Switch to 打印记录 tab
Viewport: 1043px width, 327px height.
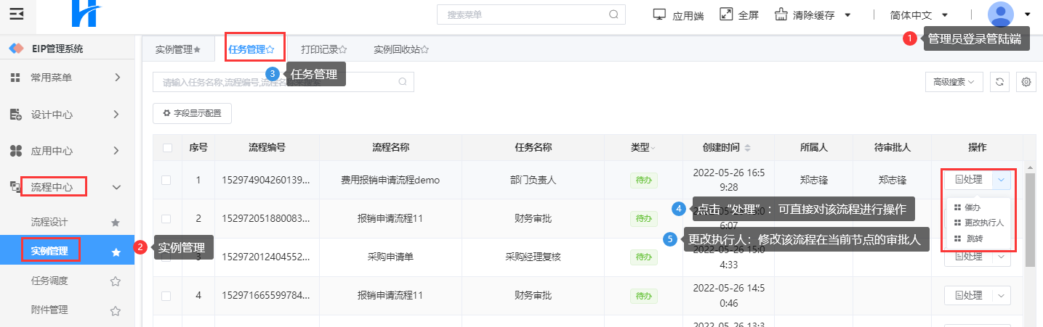(323, 49)
